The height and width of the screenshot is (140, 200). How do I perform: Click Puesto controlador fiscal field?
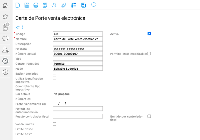pyautogui.click(x=78, y=116)
